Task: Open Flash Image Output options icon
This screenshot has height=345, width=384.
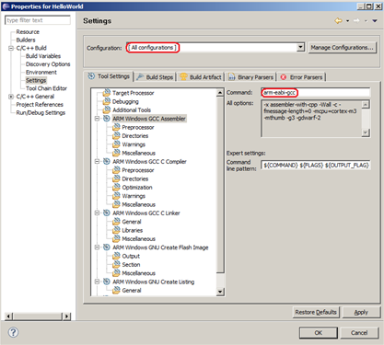Action: point(116,256)
